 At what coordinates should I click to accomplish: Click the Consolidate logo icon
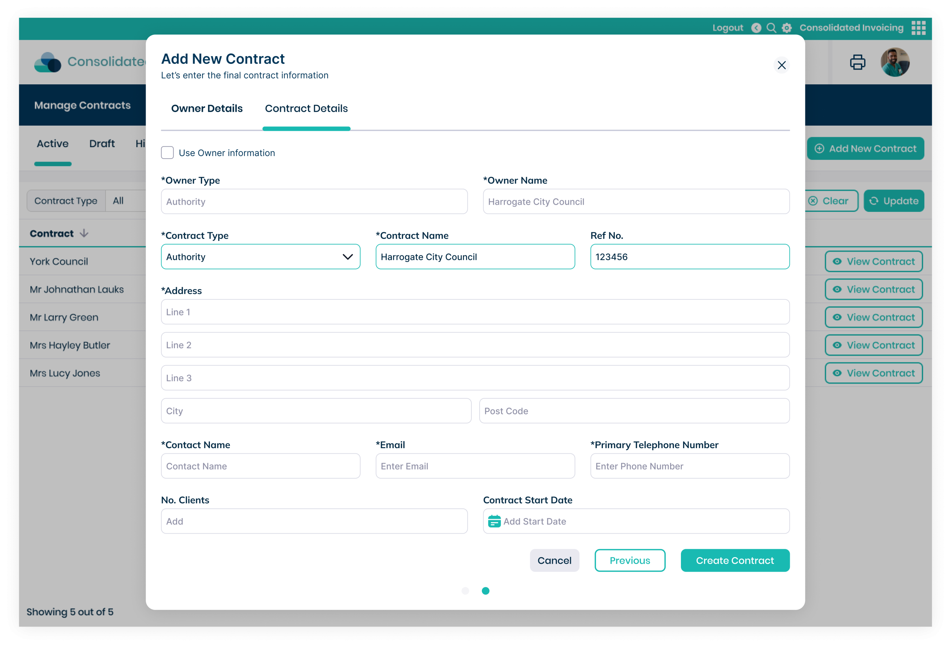(x=48, y=62)
